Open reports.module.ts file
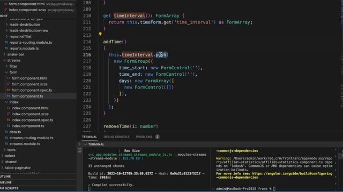343x192 pixels. point(24,49)
